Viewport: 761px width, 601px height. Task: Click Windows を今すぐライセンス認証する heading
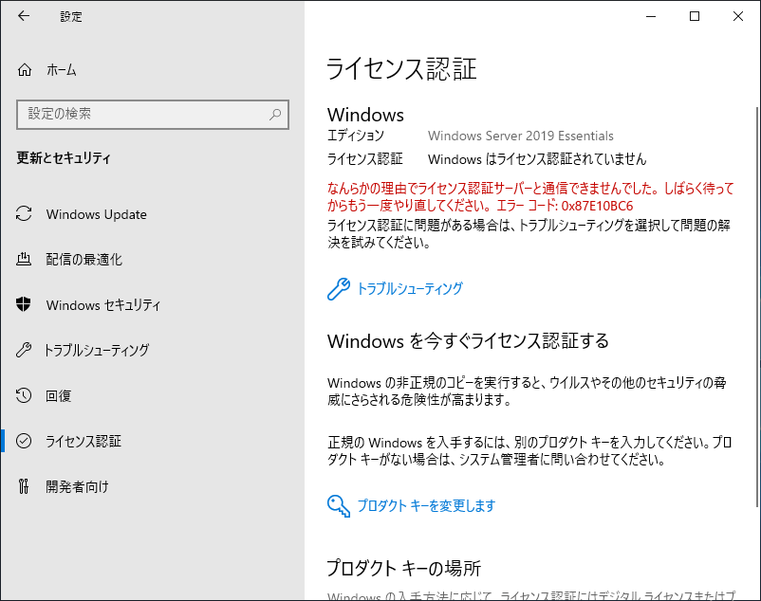(x=468, y=340)
